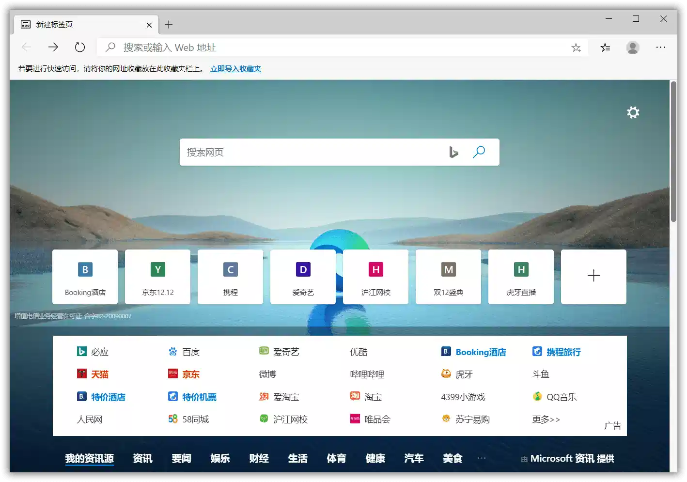Open the browser settings menu ellipsis
This screenshot has width=687, height=482.
tap(661, 47)
